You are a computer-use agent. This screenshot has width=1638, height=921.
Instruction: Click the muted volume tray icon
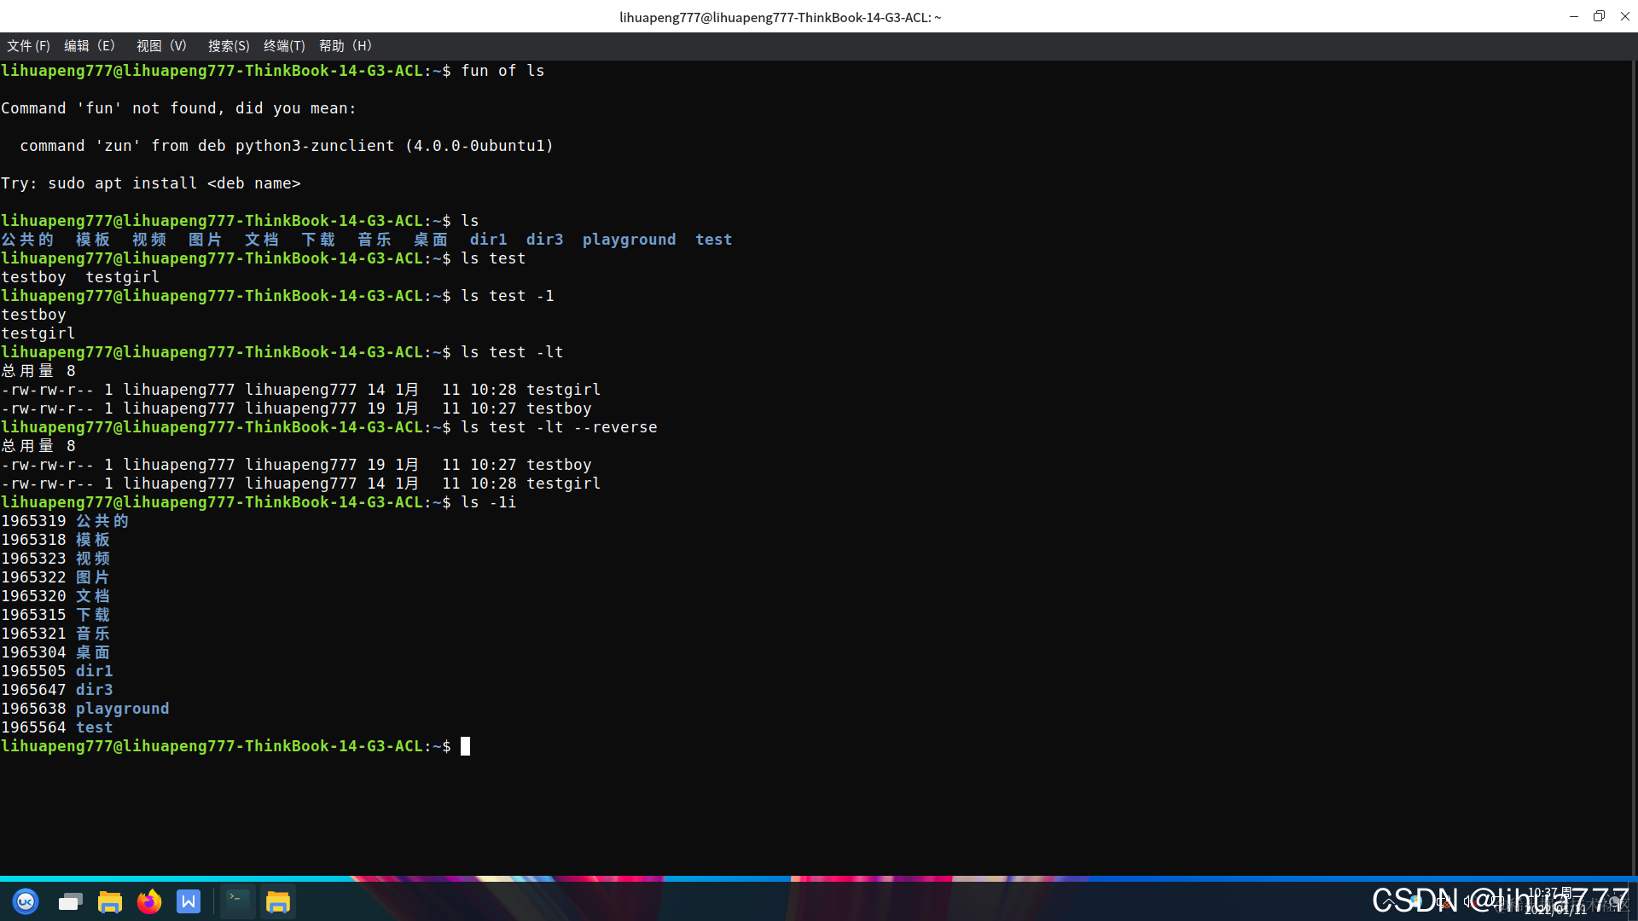tap(1469, 901)
